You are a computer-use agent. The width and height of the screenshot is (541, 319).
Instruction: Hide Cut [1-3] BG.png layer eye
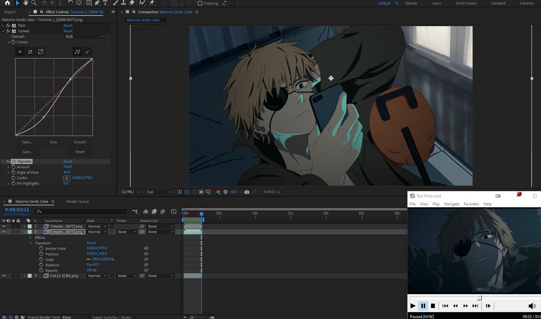(4, 275)
